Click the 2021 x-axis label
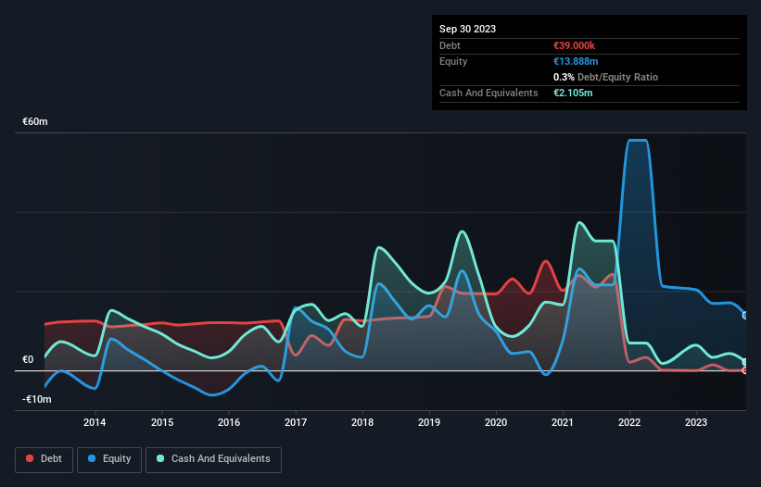Image resolution: width=761 pixels, height=487 pixels. coord(563,422)
